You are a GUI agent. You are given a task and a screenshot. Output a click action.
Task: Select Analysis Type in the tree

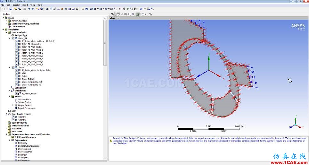pos(21,35)
